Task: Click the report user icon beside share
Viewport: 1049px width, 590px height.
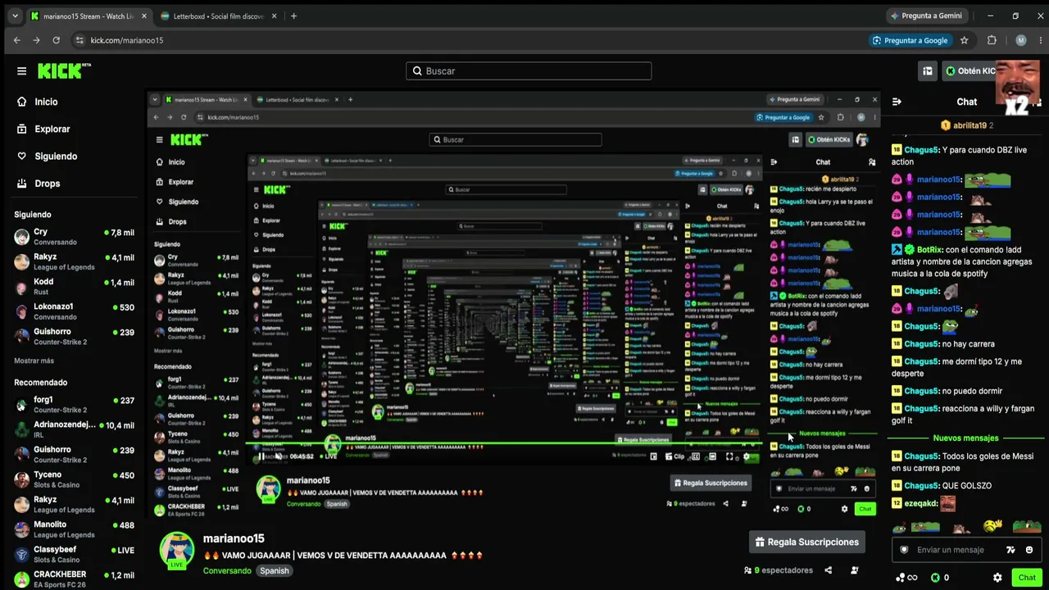Action: click(855, 570)
